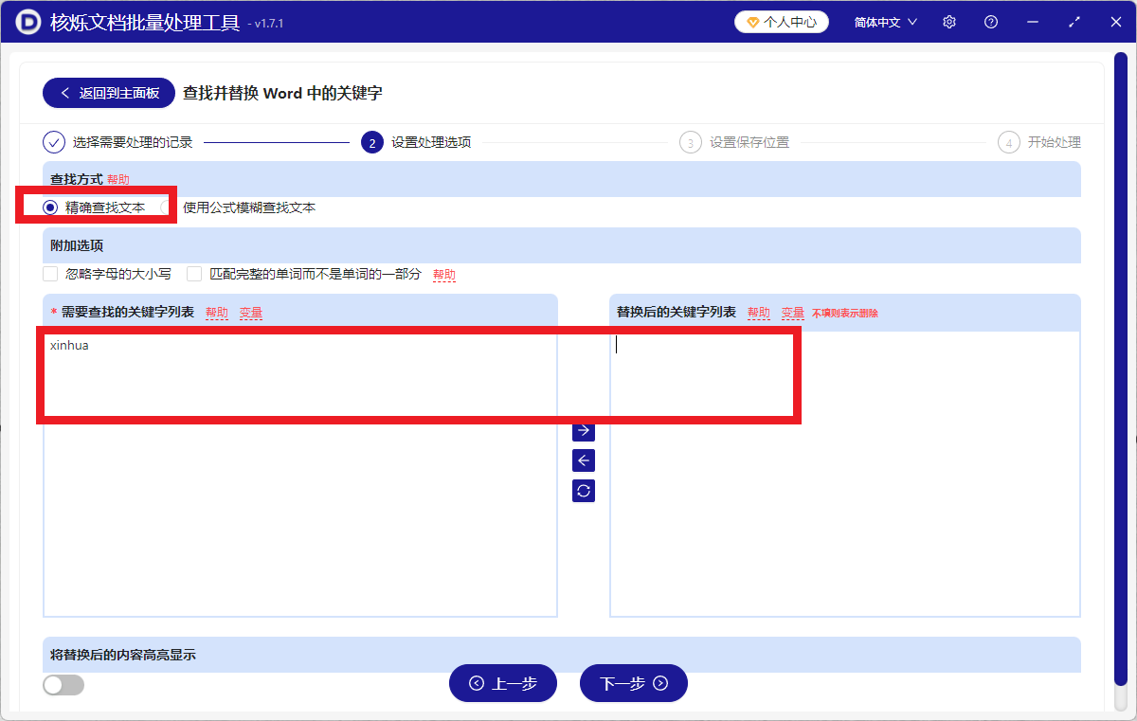Click the left arrow transfer icon
Screen dimensions: 1137x721
point(584,460)
